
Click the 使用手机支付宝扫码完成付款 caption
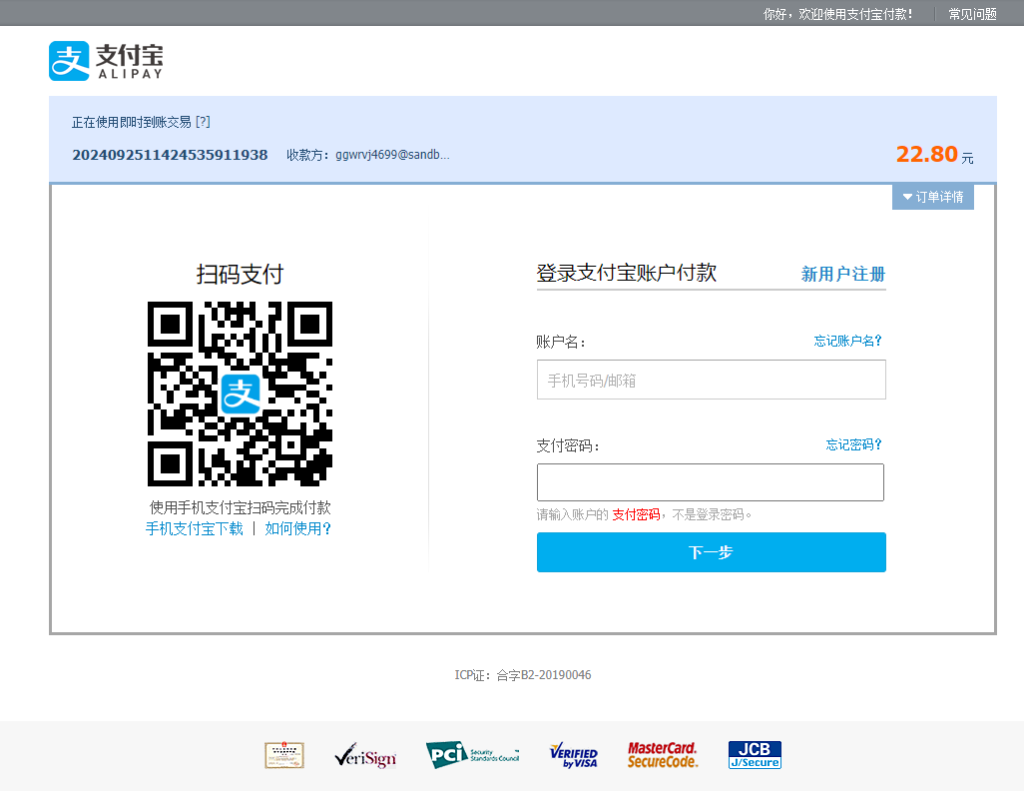pyautogui.click(x=240, y=507)
